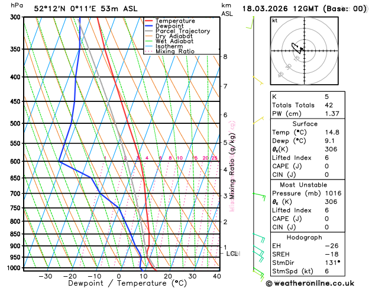This screenshot has height=288, width=372.
Task: Click the light-green wind barb at 300 hPa
Action: pos(250,23)
